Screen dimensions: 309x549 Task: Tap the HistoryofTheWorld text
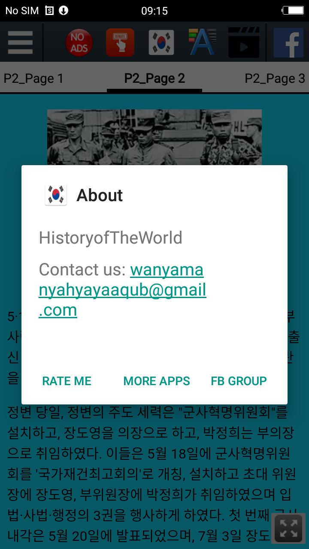111,238
